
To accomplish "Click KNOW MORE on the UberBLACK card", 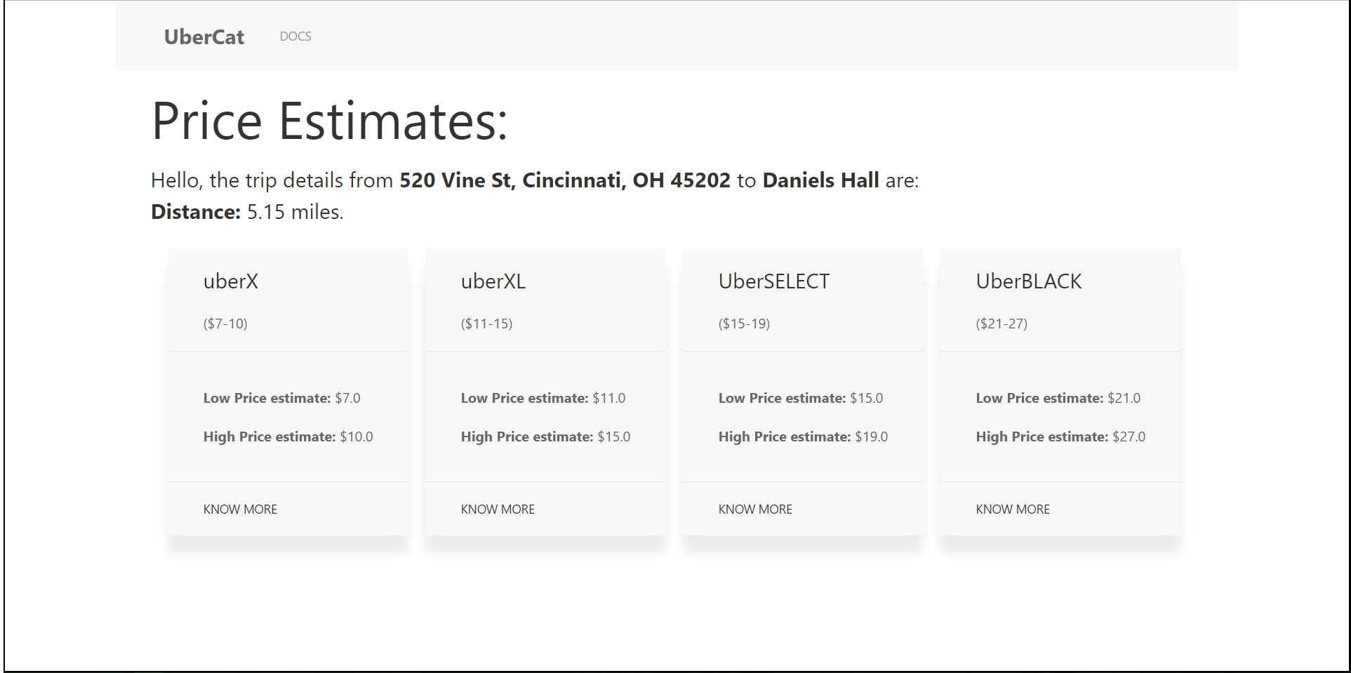I will pyautogui.click(x=1013, y=509).
